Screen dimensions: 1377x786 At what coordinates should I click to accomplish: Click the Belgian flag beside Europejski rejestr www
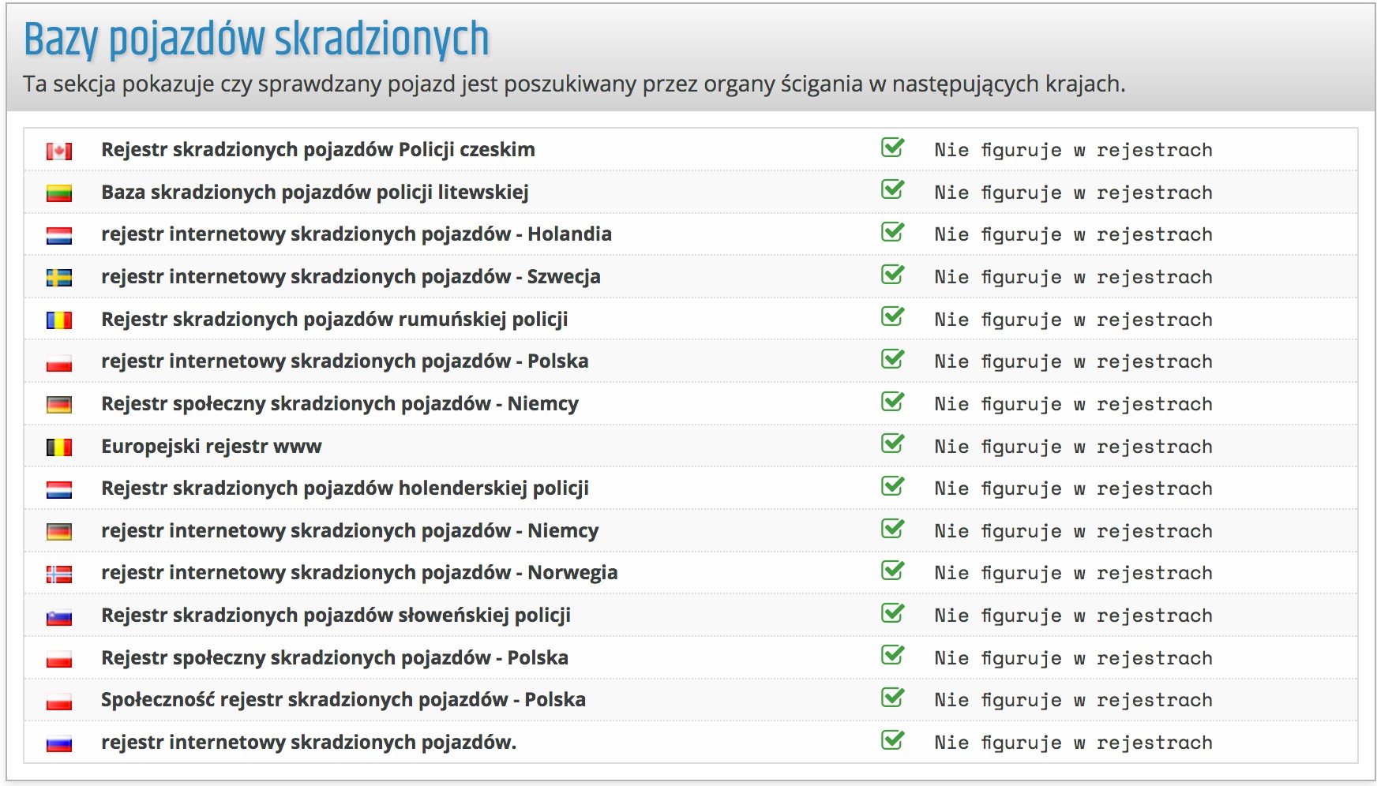click(x=59, y=447)
